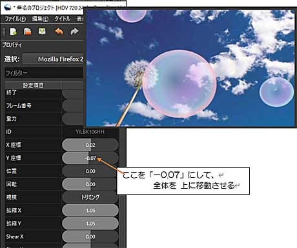The width and height of the screenshot is (297, 248).
Task: Click the 位置 slider value 0.00
Action: pos(90,171)
